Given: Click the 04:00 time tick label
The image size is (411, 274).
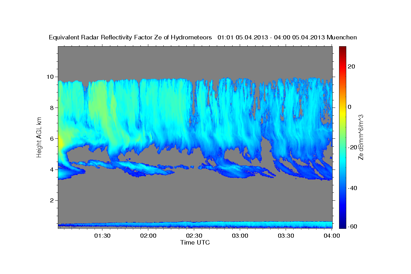Looking at the screenshot, I should click(x=332, y=236).
